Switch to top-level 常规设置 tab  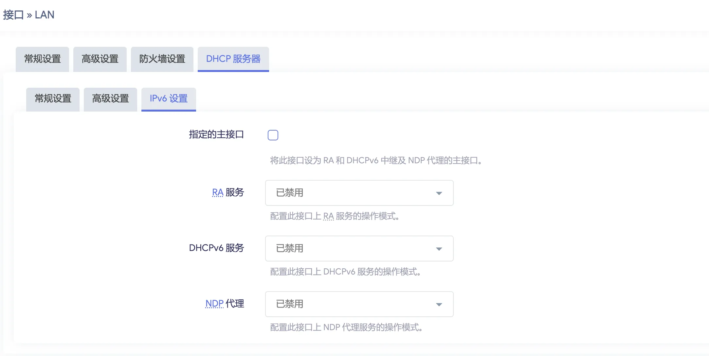coord(42,59)
